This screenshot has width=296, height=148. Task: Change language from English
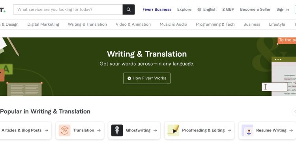coord(207,9)
